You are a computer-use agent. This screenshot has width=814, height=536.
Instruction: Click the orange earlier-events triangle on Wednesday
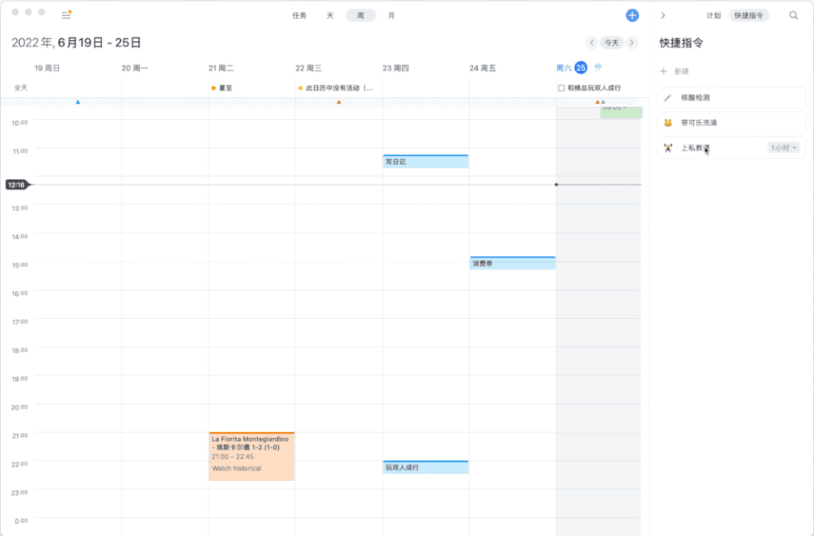(x=339, y=103)
